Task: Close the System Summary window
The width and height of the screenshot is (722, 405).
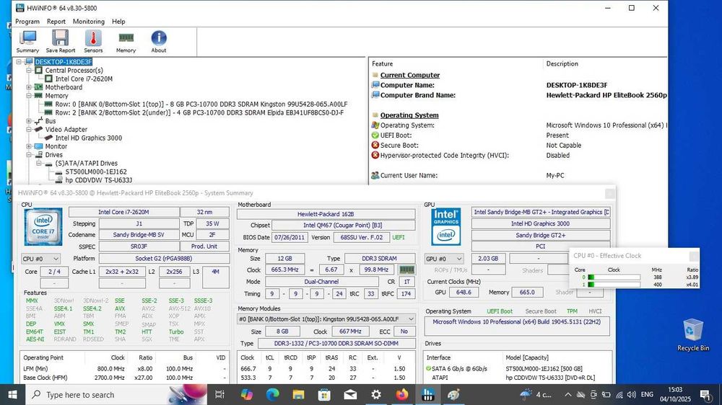Action: pyautogui.click(x=609, y=193)
